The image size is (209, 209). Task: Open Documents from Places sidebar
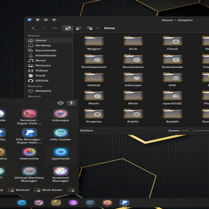(x=49, y=51)
